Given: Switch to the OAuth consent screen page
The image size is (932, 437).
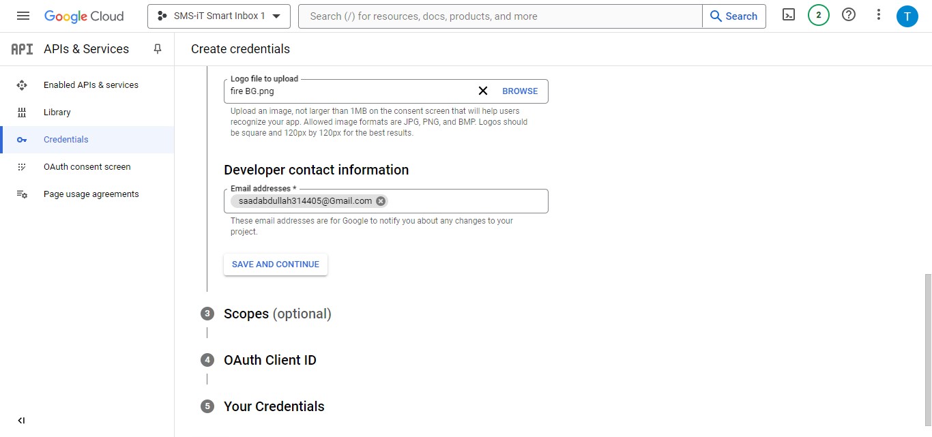Looking at the screenshot, I should pos(87,166).
